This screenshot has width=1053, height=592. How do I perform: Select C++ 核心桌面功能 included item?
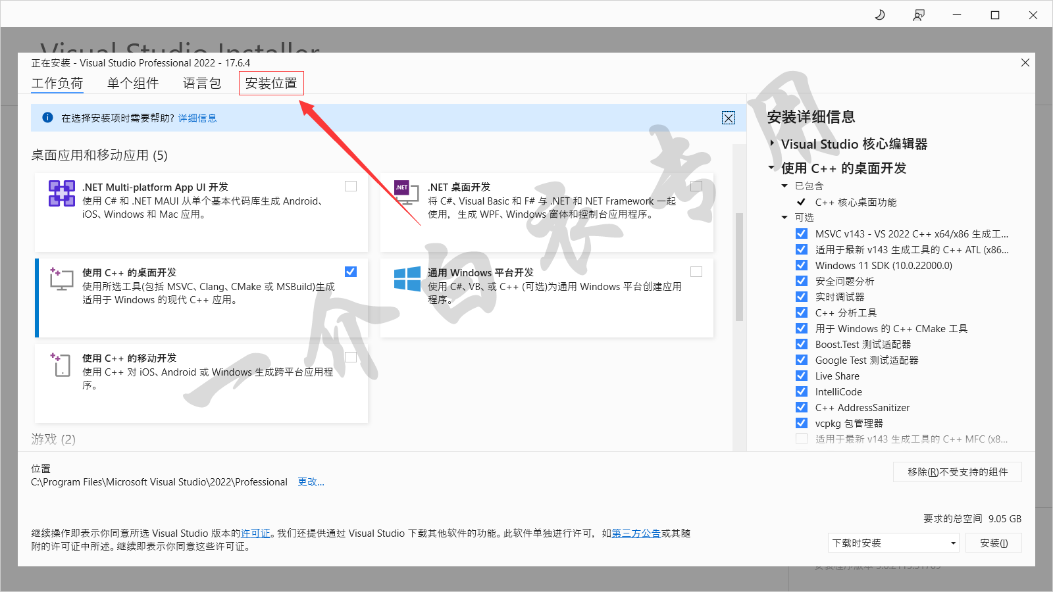[x=856, y=203]
